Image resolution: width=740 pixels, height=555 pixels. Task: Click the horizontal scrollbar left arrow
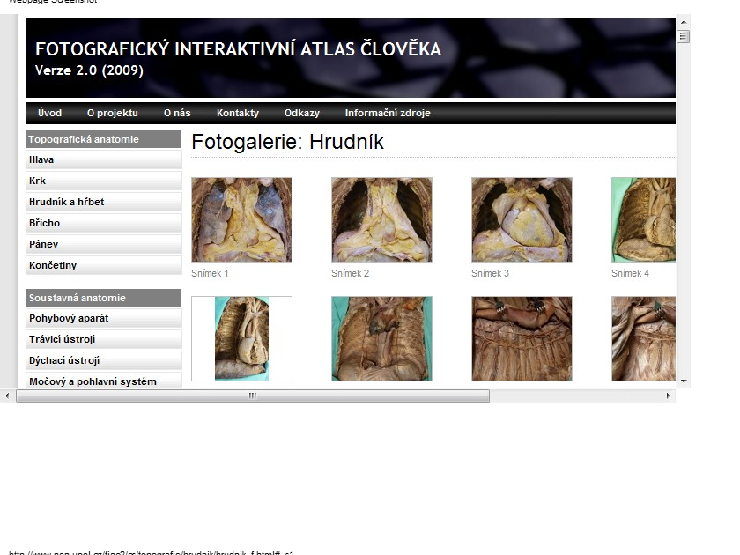point(7,396)
